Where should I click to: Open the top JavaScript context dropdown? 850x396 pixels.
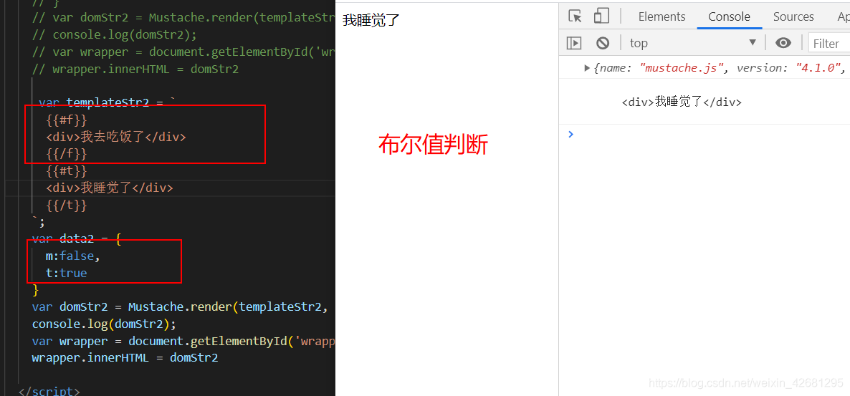pyautogui.click(x=693, y=43)
